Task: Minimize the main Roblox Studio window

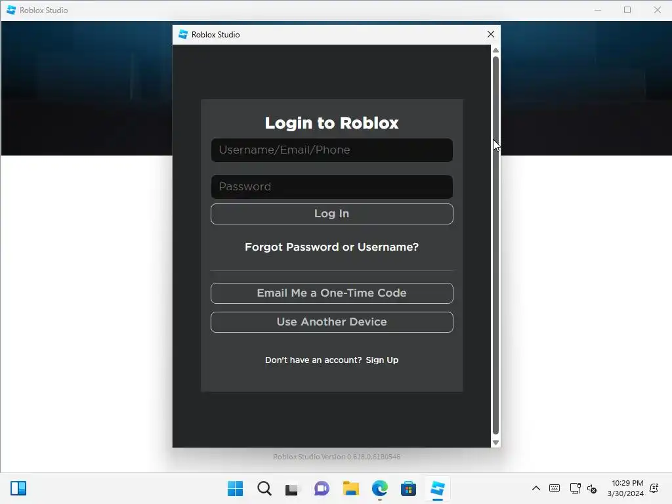Action: click(x=598, y=10)
